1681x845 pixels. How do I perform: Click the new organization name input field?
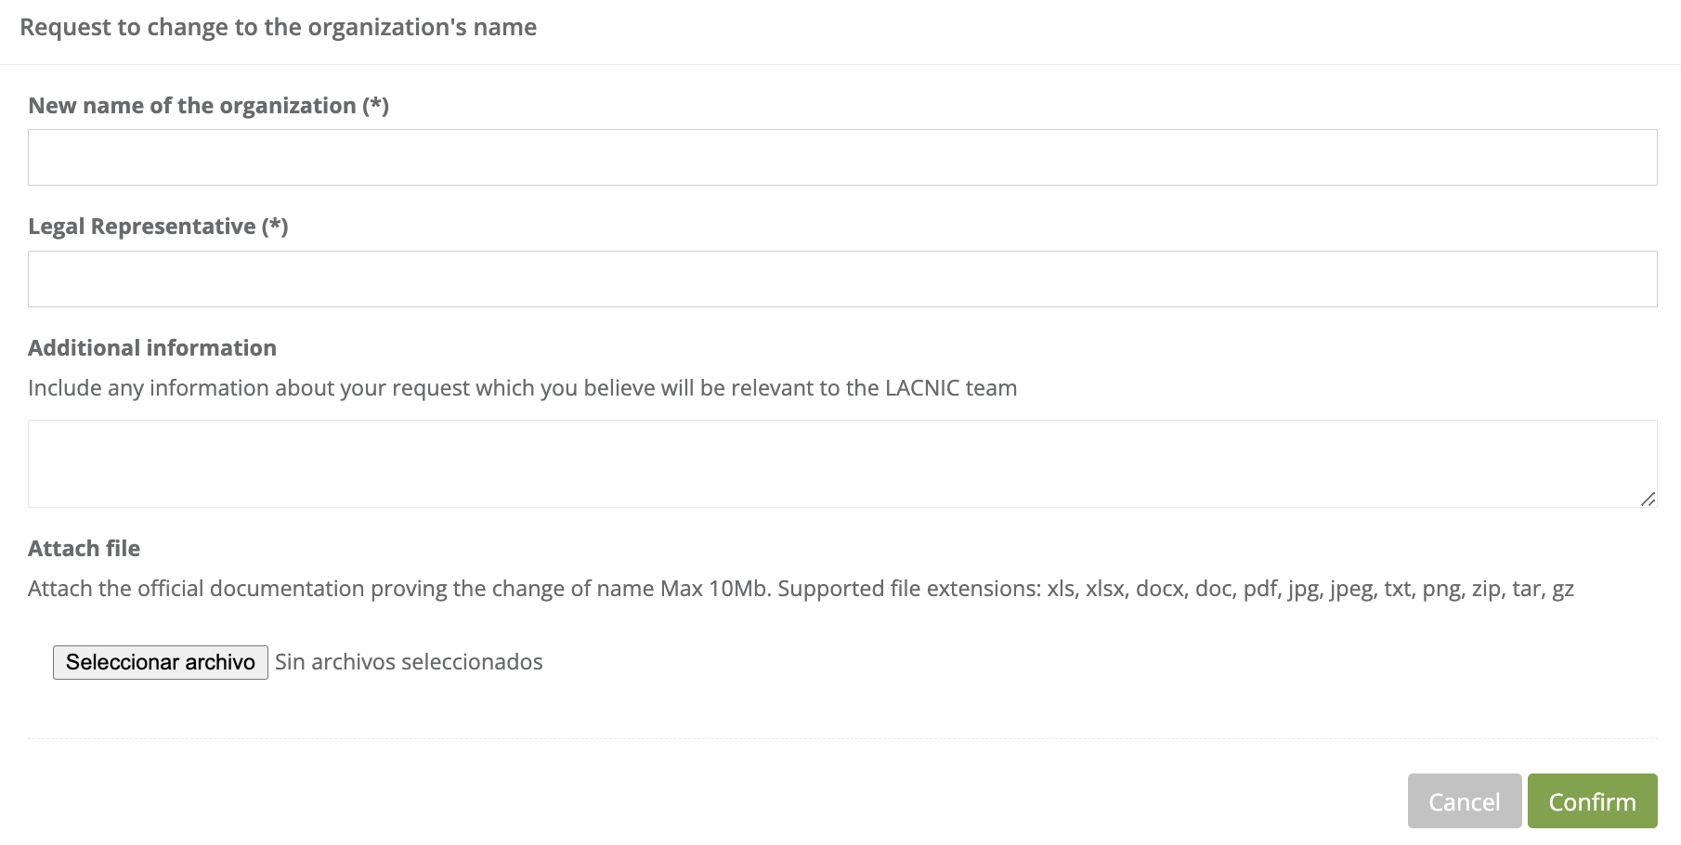pyautogui.click(x=842, y=158)
